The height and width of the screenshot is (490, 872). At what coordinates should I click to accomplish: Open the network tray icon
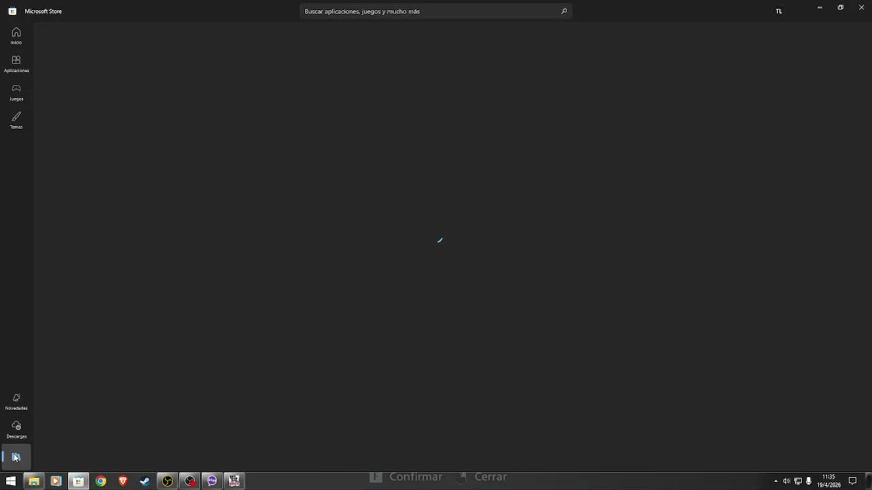(798, 481)
